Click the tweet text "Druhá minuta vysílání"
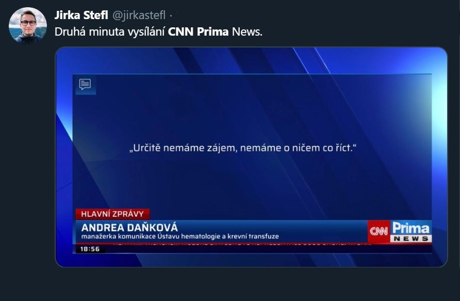The image size is (460, 301). click(x=110, y=31)
